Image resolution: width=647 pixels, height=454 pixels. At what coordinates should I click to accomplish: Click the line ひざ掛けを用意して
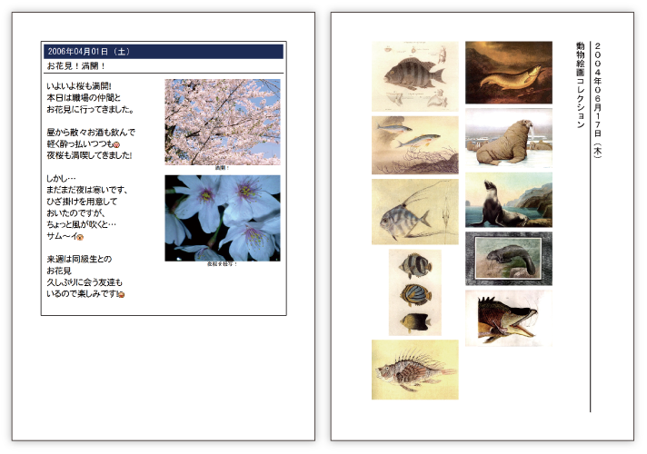pos(82,202)
